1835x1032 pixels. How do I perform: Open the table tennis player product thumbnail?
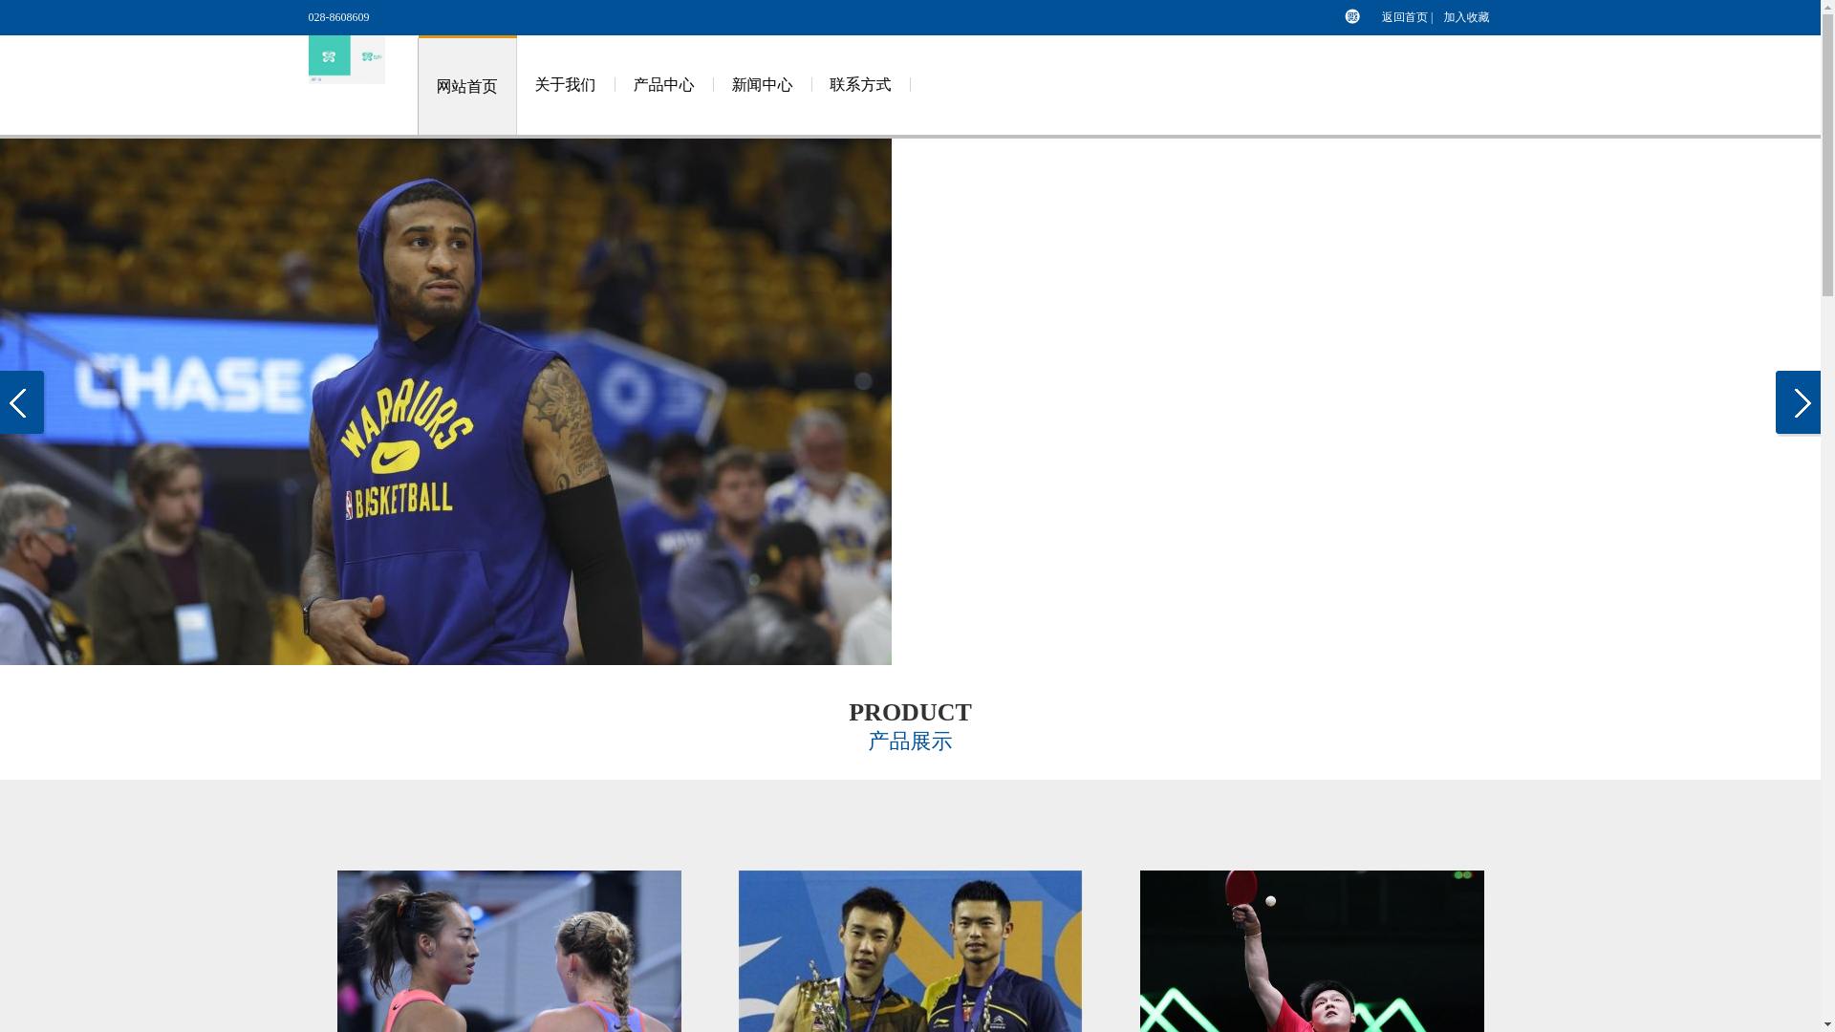(1311, 951)
